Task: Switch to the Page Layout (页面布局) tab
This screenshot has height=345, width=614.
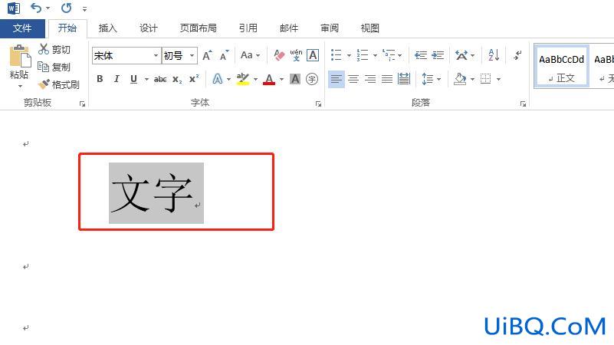Action: tap(198, 28)
